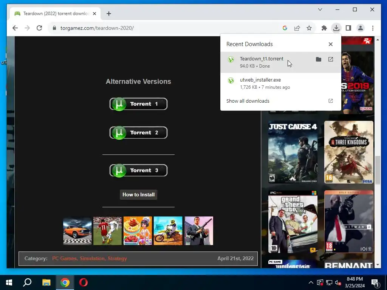This screenshot has width=387, height=290.
Task: Open the muted volume tray icon
Action: click(x=338, y=282)
